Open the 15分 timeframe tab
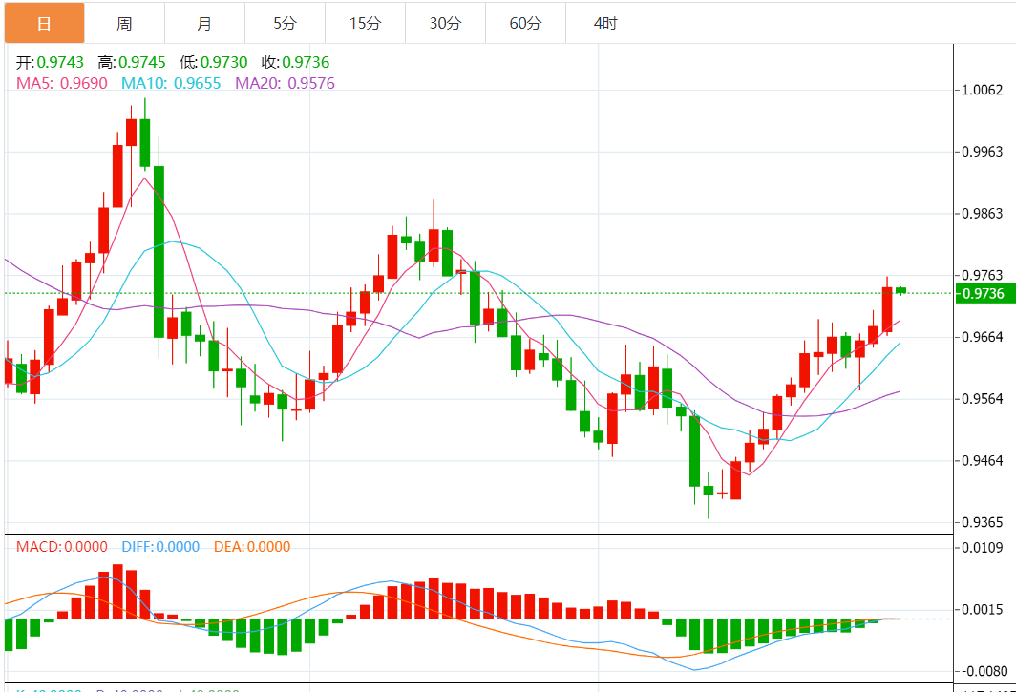This screenshot has width=1016, height=692. [x=366, y=23]
